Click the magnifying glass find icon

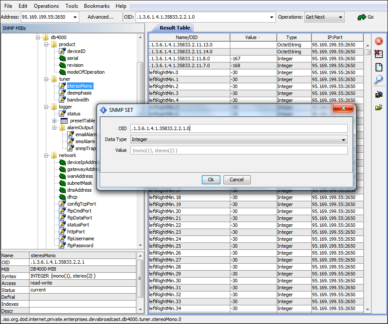378,80
